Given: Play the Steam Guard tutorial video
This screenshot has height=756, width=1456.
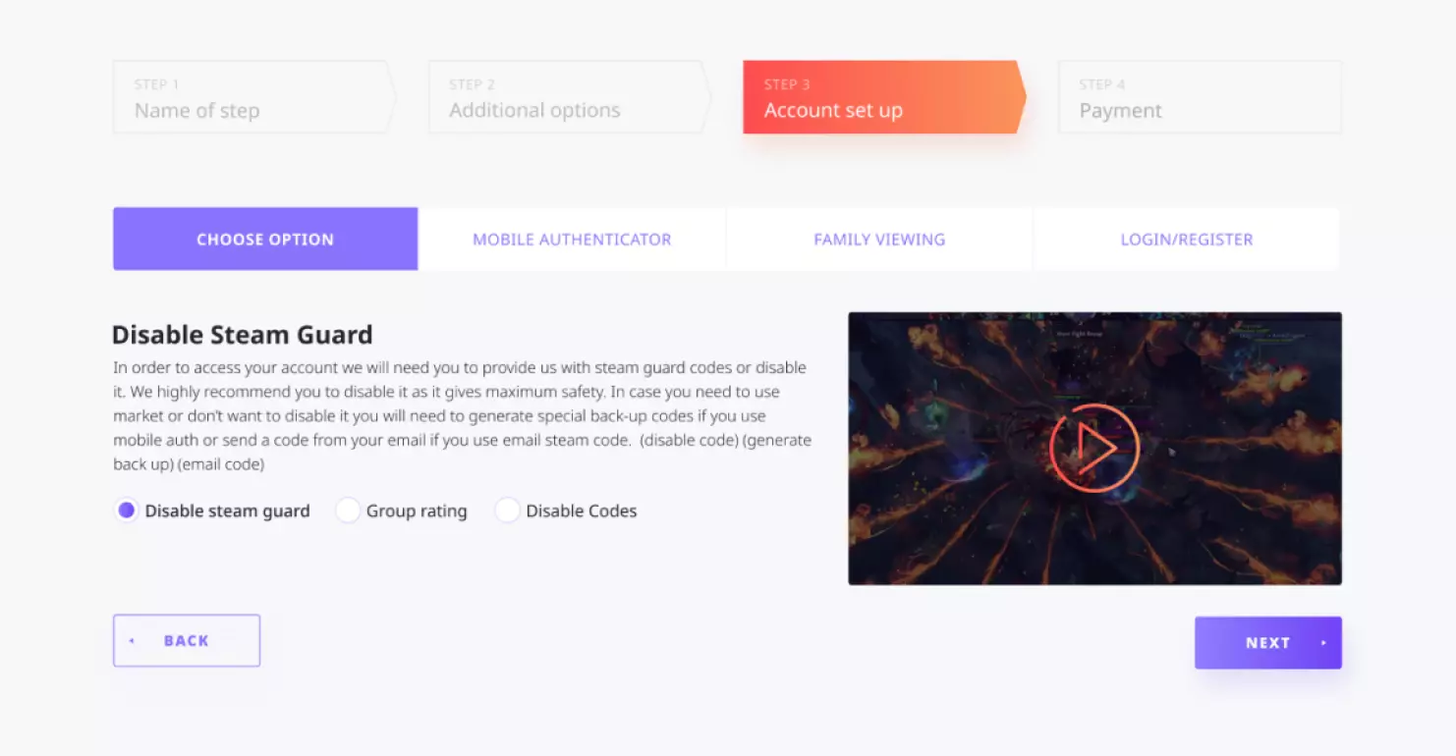Looking at the screenshot, I should 1094,449.
